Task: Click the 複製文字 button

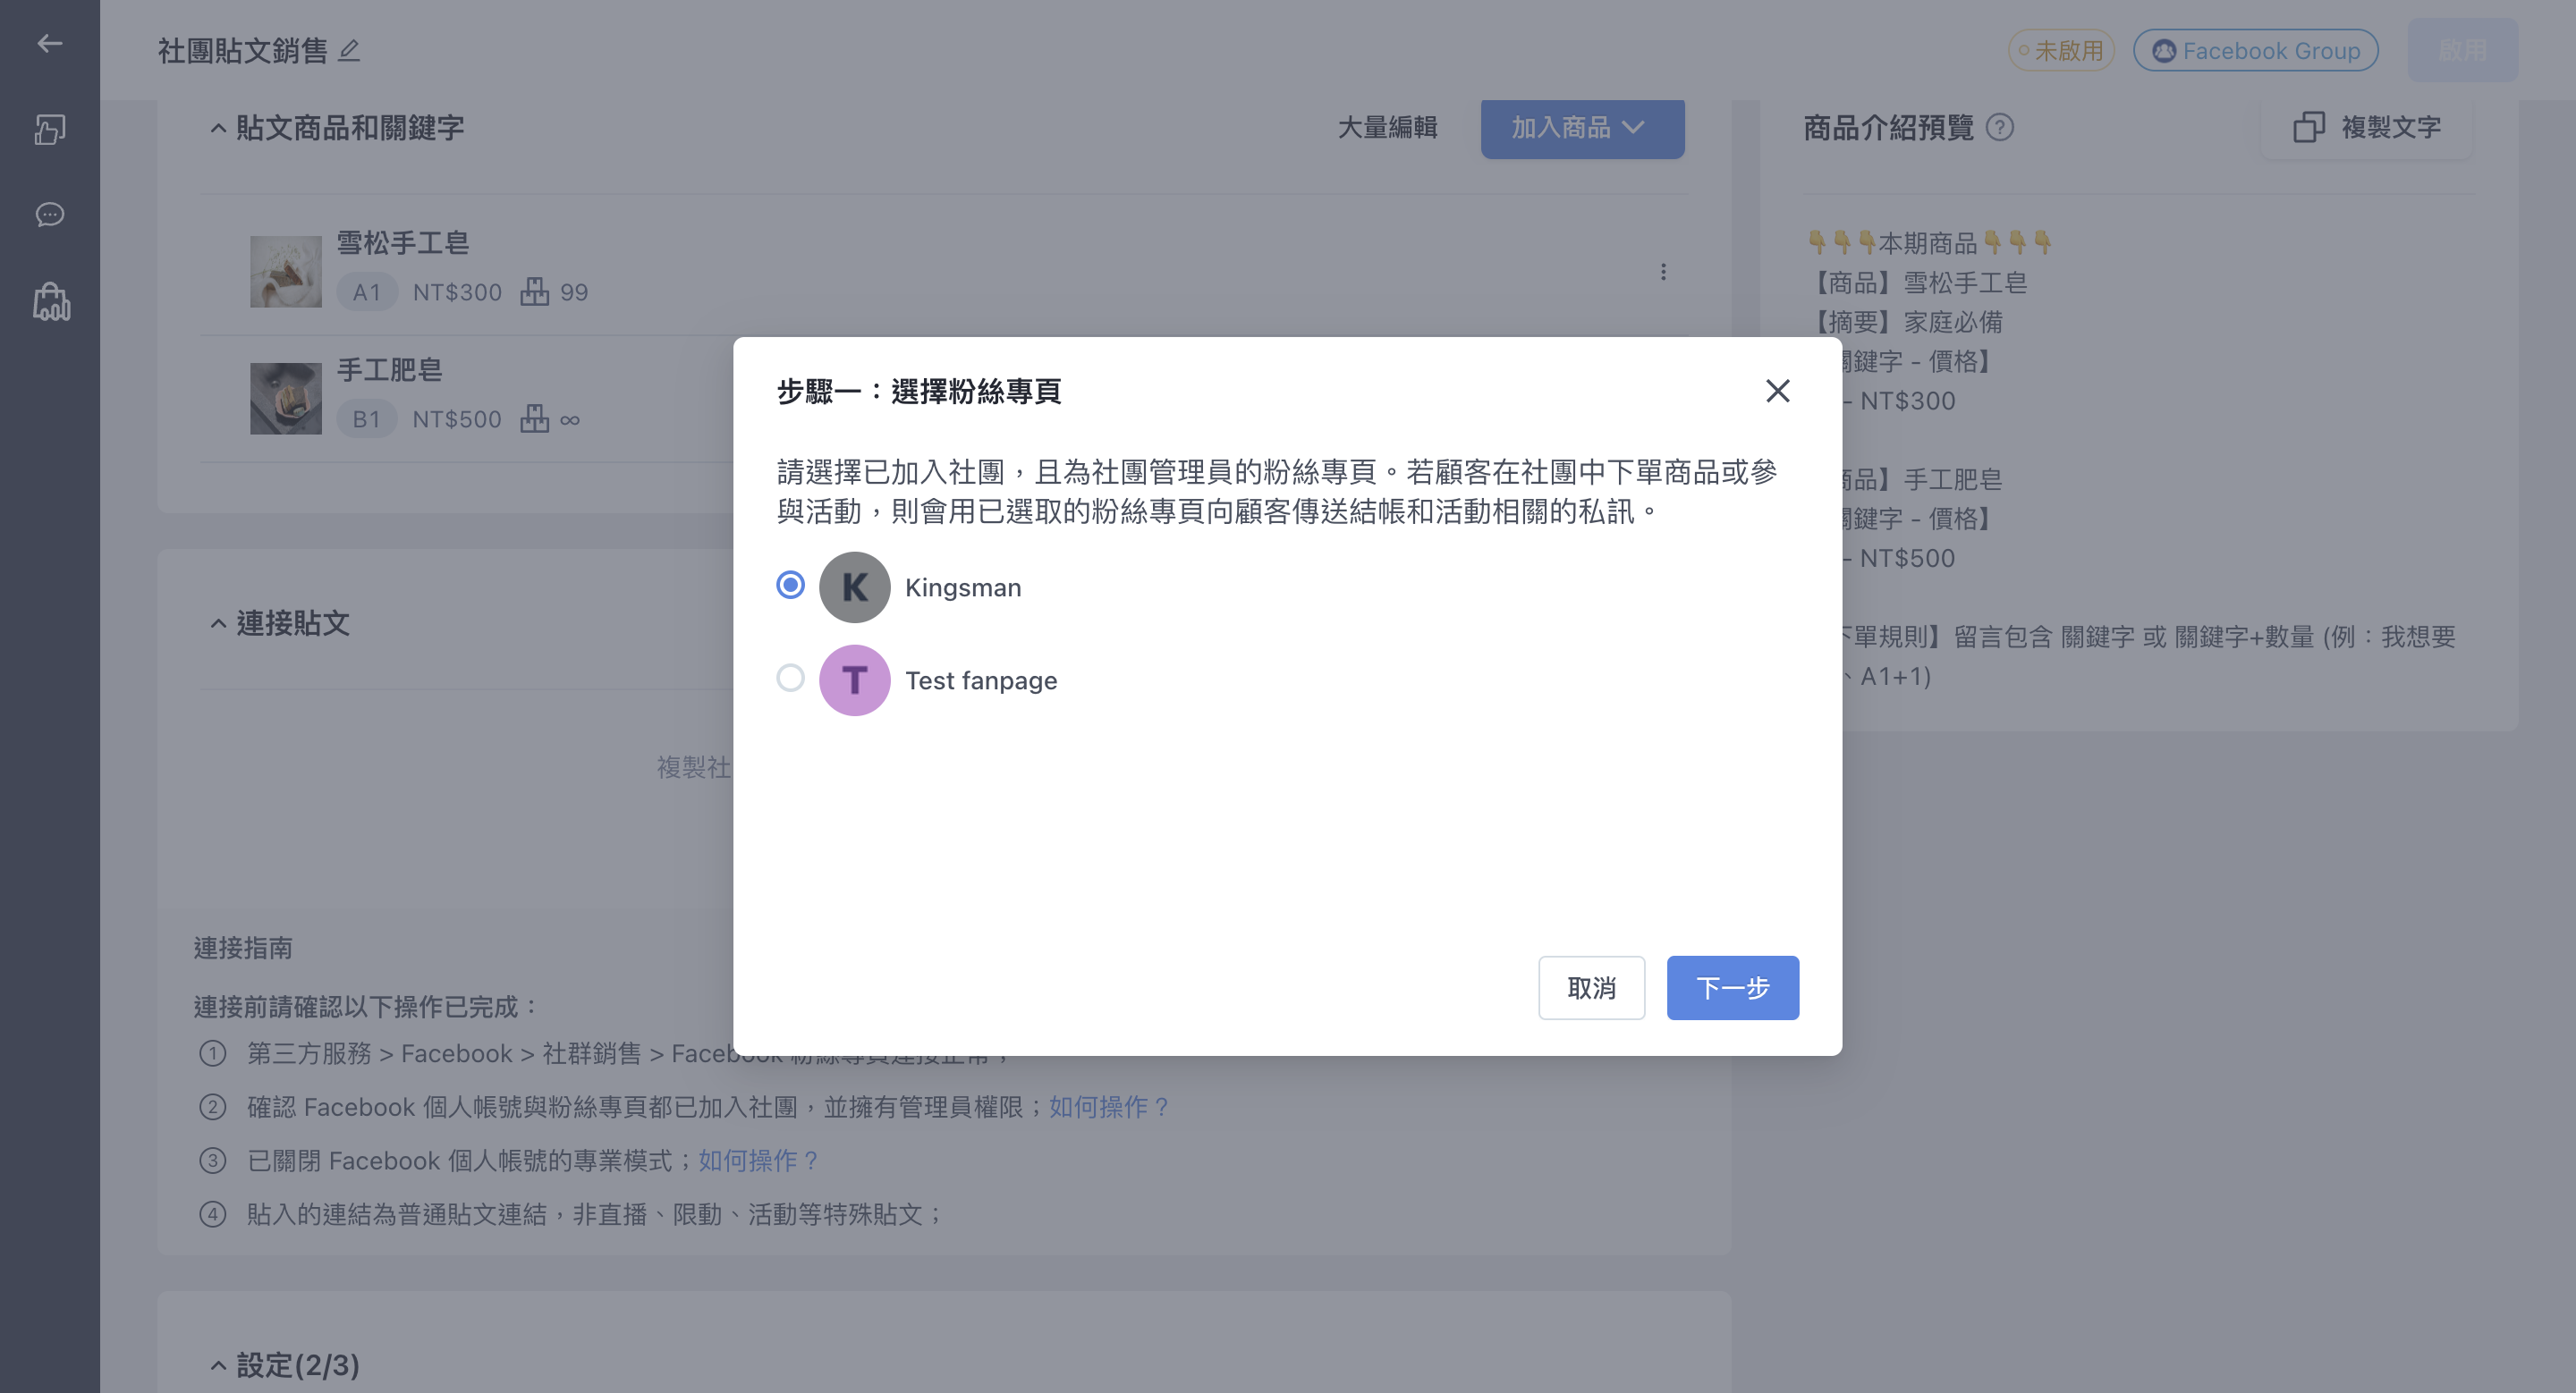Action: [2367, 128]
